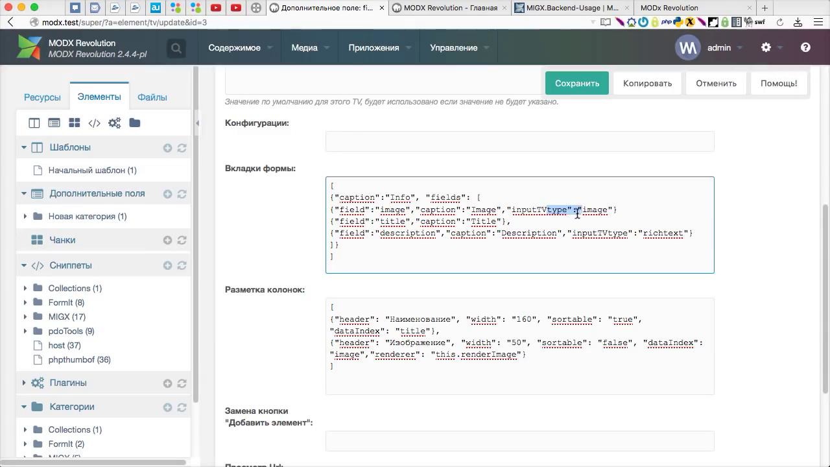Refresh the Категории section

[182, 407]
